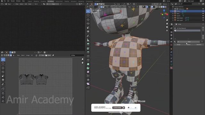
Task: Toggle visibility eye of Corey object
Action: pos(203,11)
